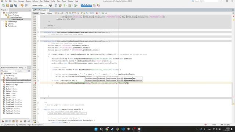Click the Profile Project clock icon
Image resolution: width=235 pixels, height=132 pixels.
[x=75, y=5]
